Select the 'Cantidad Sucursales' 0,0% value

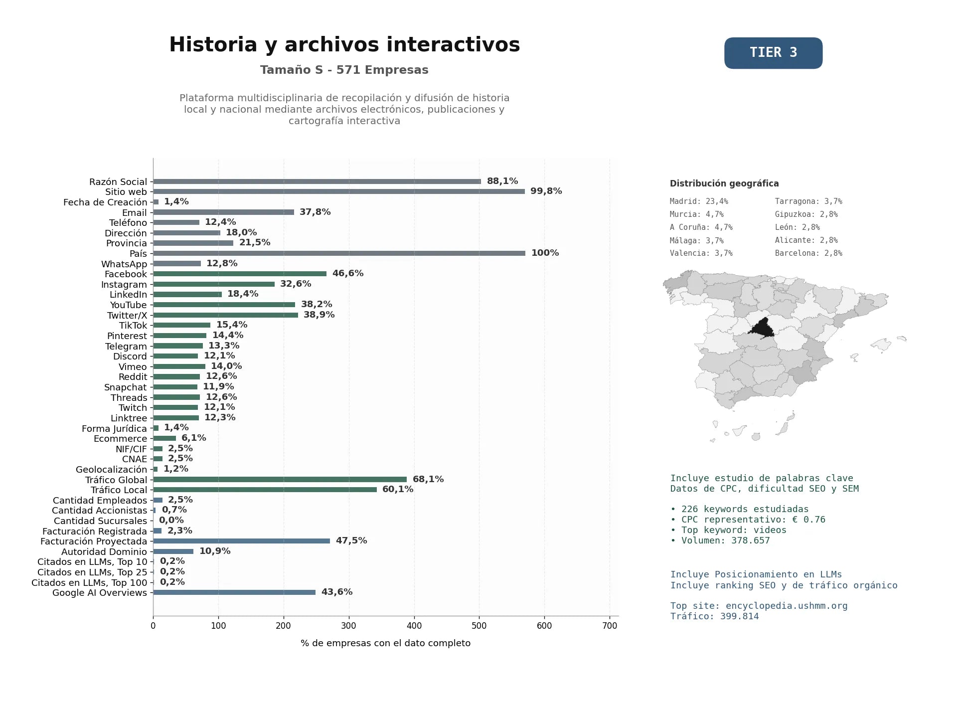point(171,520)
